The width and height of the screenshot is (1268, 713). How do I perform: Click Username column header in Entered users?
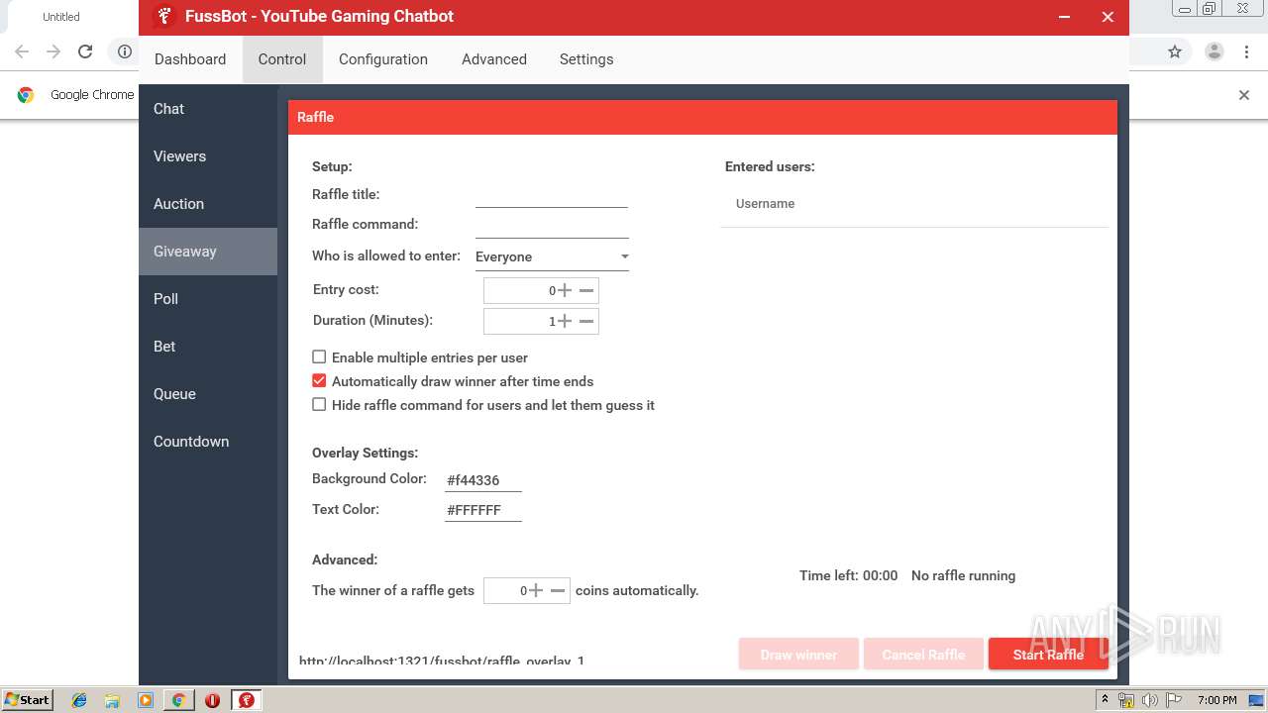765,204
